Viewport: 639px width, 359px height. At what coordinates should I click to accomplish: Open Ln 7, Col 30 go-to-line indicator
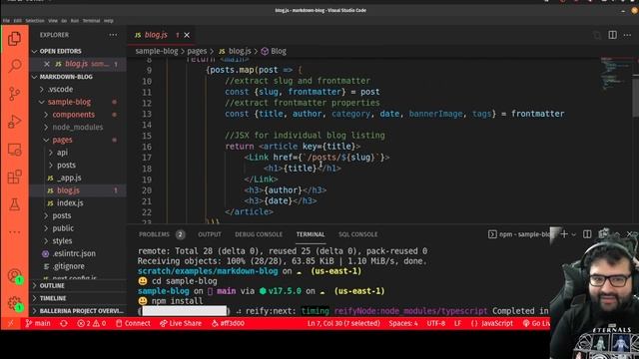(343, 323)
